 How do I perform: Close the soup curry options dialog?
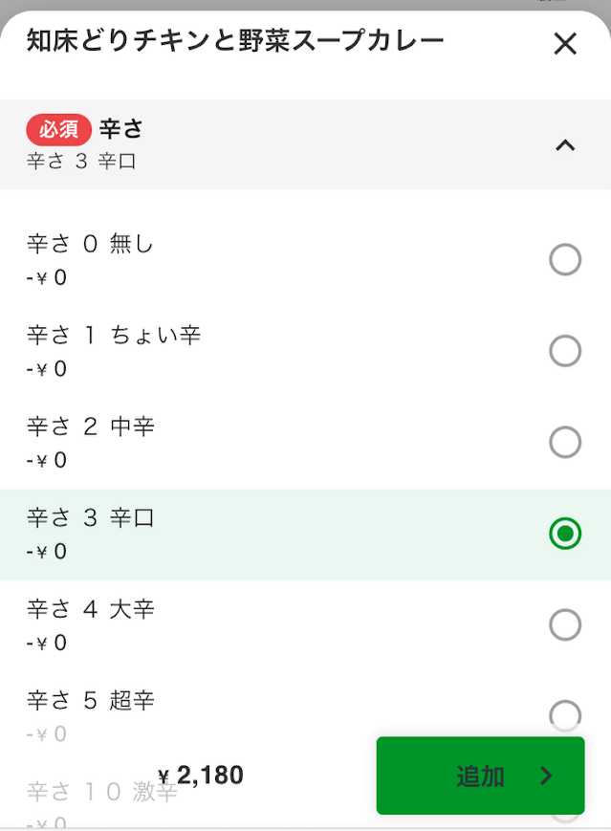565,43
